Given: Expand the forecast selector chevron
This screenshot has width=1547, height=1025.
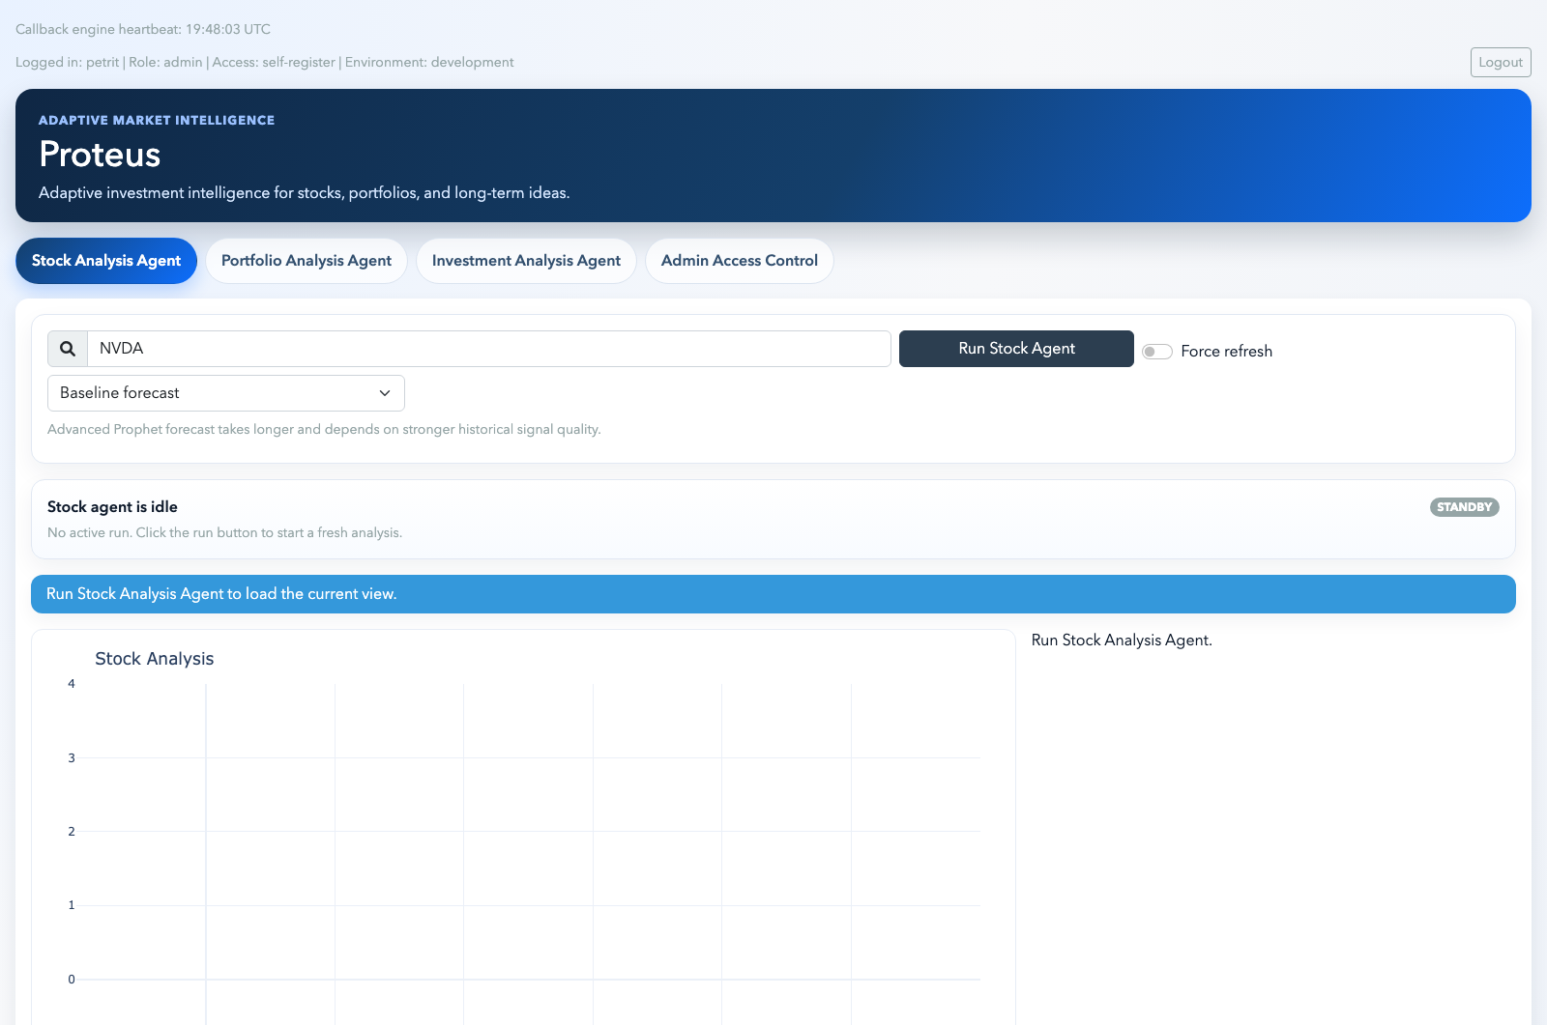Looking at the screenshot, I should coord(384,392).
